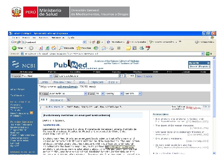The height and width of the screenshot is (168, 224).
Task: Click the All Databases black bar link
Action: click(26, 72)
